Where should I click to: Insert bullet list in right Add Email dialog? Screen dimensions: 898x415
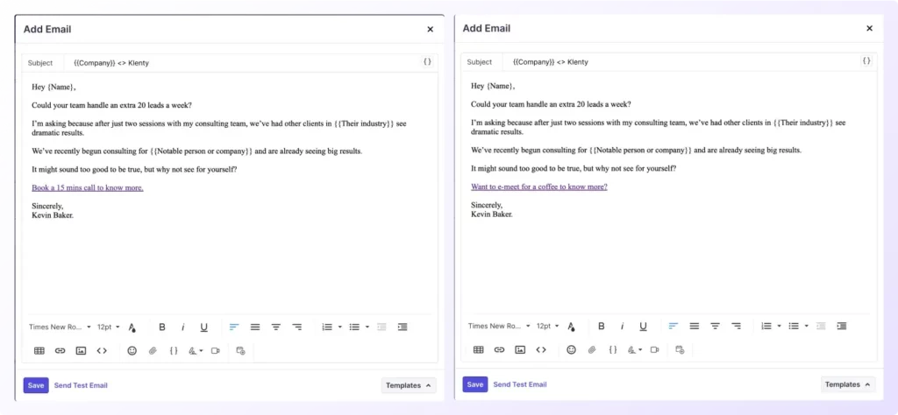point(794,326)
